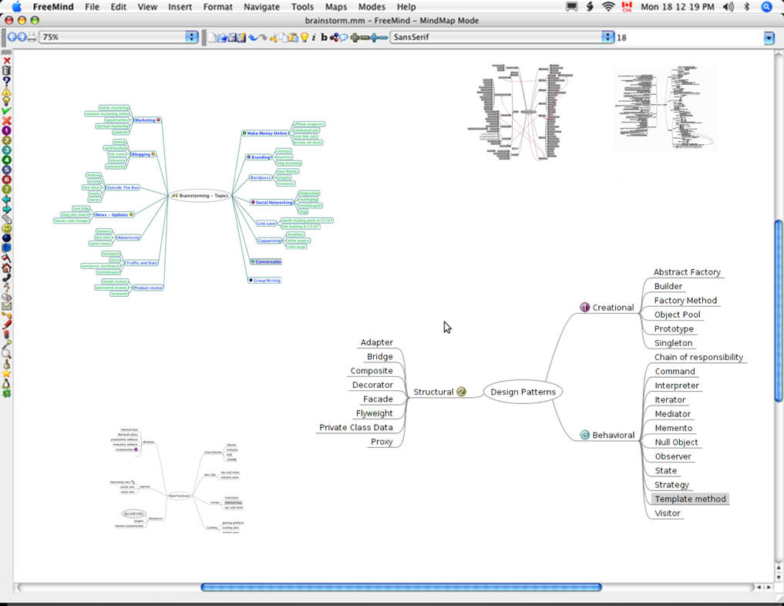This screenshot has height=606, width=784.
Task: Add the red priority 6 icon
Action: [x=6, y=180]
